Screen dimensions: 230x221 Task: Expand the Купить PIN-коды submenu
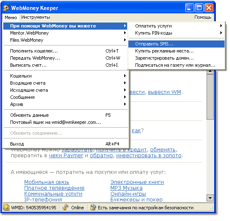pos(176,33)
